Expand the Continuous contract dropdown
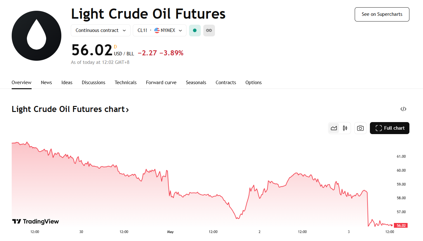This screenshot has height=241, width=423. click(x=101, y=30)
